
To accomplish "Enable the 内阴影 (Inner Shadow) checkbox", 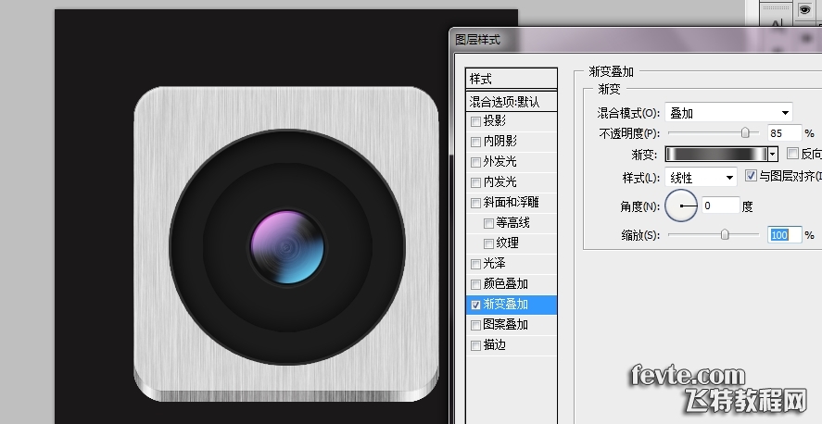I will click(476, 142).
